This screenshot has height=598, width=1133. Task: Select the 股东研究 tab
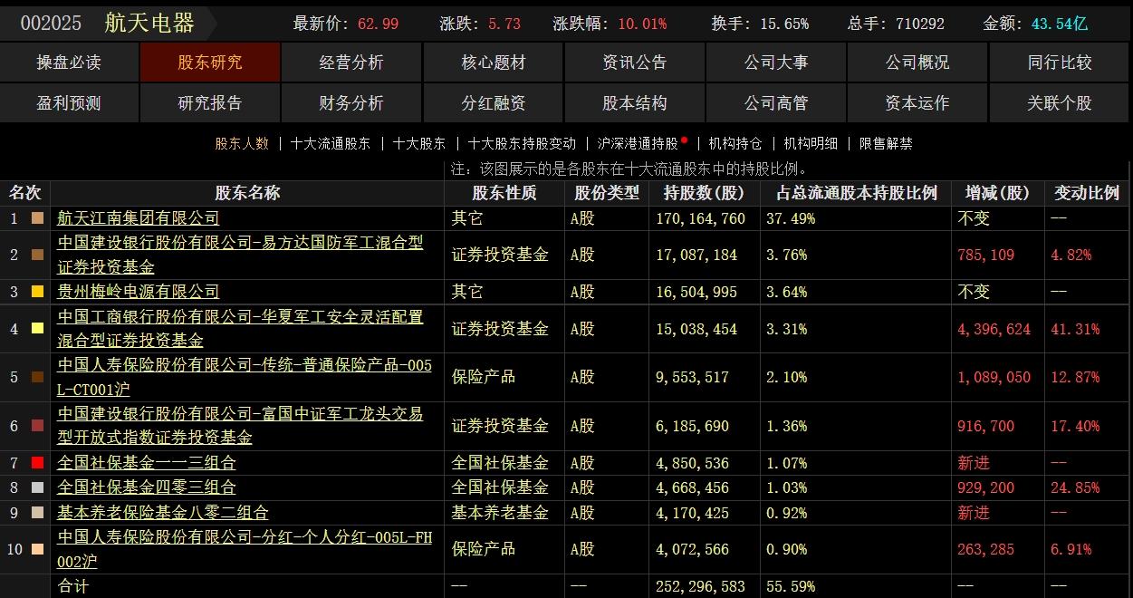tap(210, 63)
